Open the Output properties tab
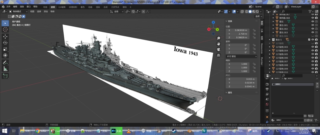Image resolution: width=320 pixels, height=135 pixels. 267,89
